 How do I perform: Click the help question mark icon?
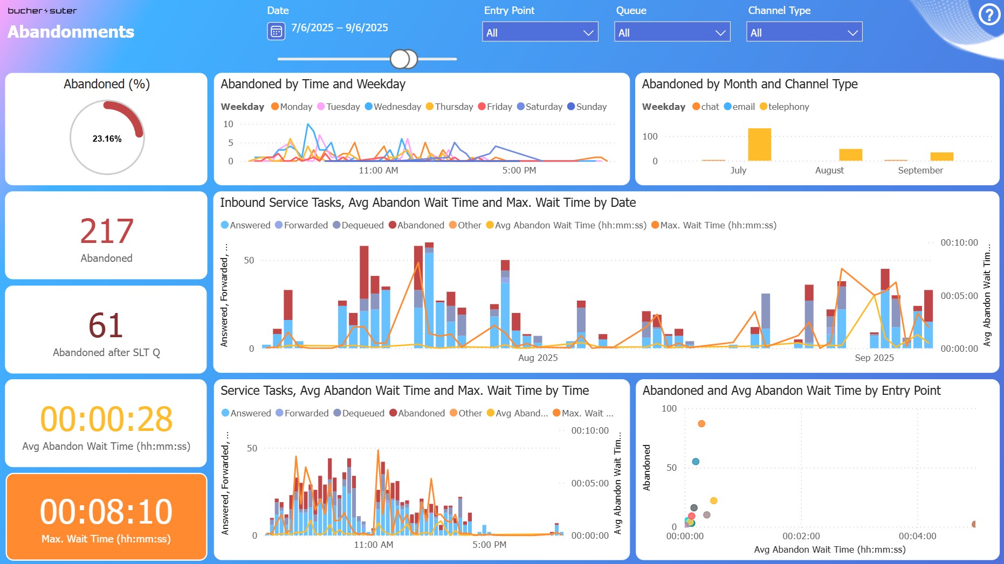point(989,15)
